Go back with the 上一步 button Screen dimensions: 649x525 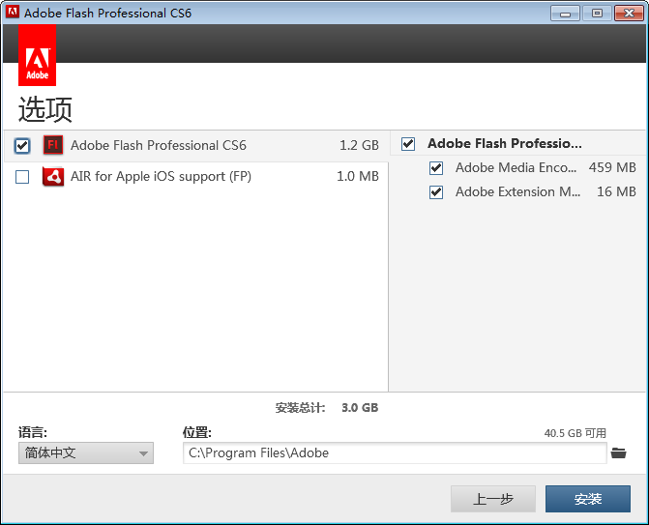pyautogui.click(x=493, y=499)
